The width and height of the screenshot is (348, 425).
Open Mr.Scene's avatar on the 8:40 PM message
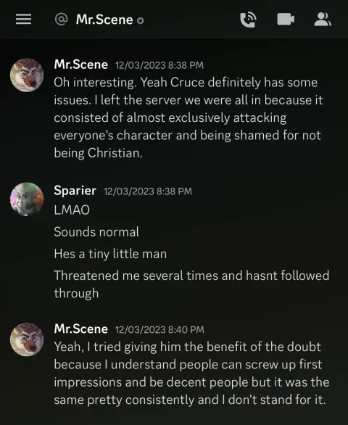pyautogui.click(x=27, y=339)
